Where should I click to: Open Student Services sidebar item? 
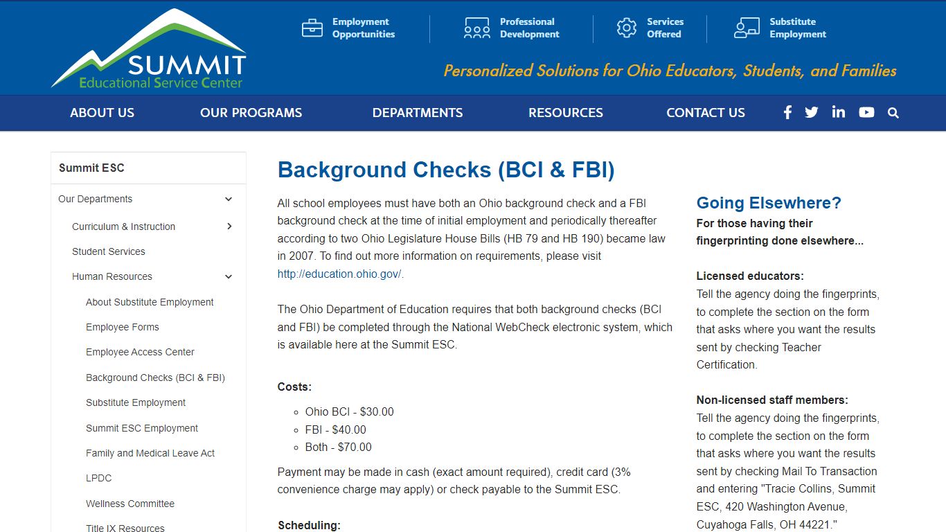point(109,251)
